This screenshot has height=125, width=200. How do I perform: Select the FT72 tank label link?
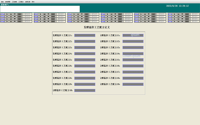137,22
